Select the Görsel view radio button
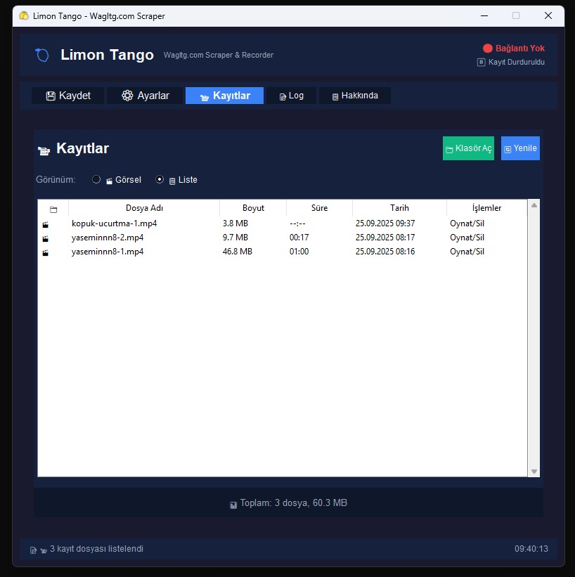This screenshot has width=575, height=577. point(97,180)
